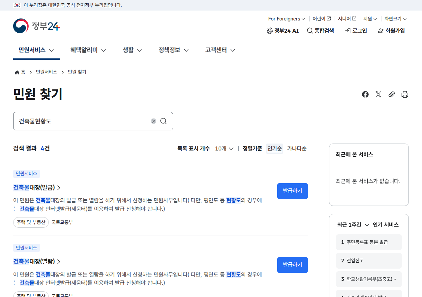Open 목록 표시 개수 10개 dropdown
The image size is (422, 297).
(224, 148)
